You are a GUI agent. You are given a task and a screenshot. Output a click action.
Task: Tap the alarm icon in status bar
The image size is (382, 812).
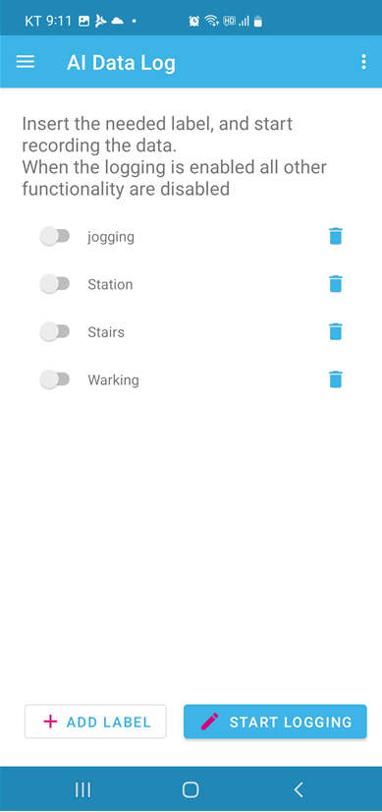point(194,21)
